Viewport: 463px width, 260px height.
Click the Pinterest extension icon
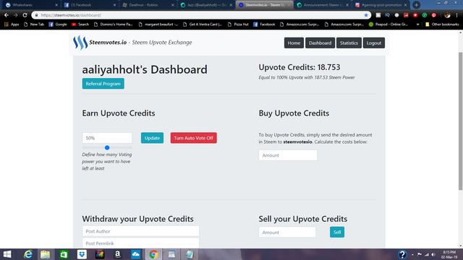tap(434, 15)
